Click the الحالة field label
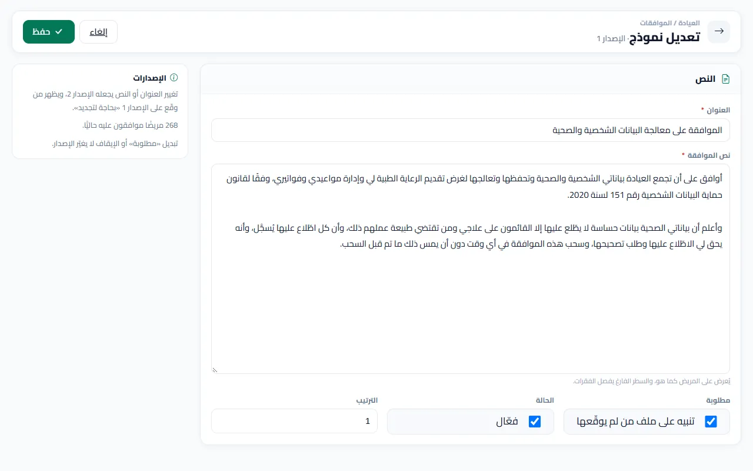 [545, 400]
